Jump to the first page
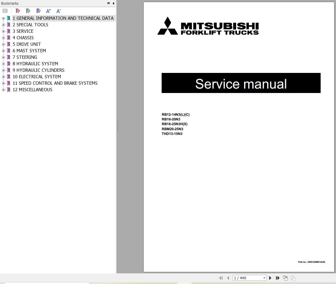 (221, 278)
